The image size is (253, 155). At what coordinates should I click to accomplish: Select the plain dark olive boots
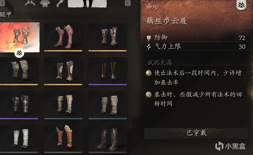(x=107, y=71)
